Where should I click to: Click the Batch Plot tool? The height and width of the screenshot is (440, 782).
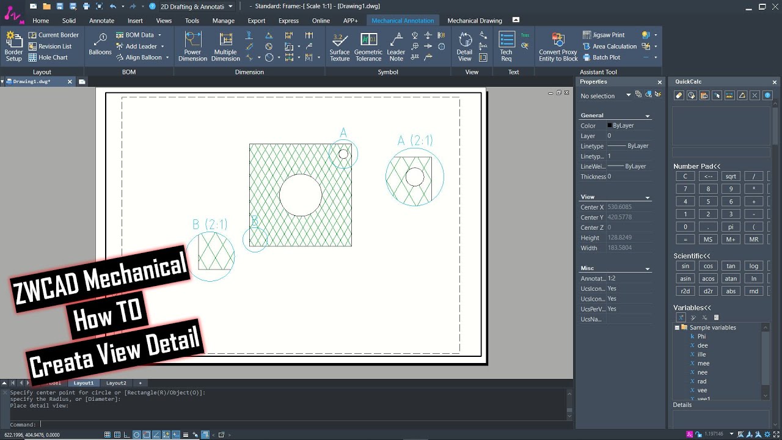pyautogui.click(x=601, y=57)
